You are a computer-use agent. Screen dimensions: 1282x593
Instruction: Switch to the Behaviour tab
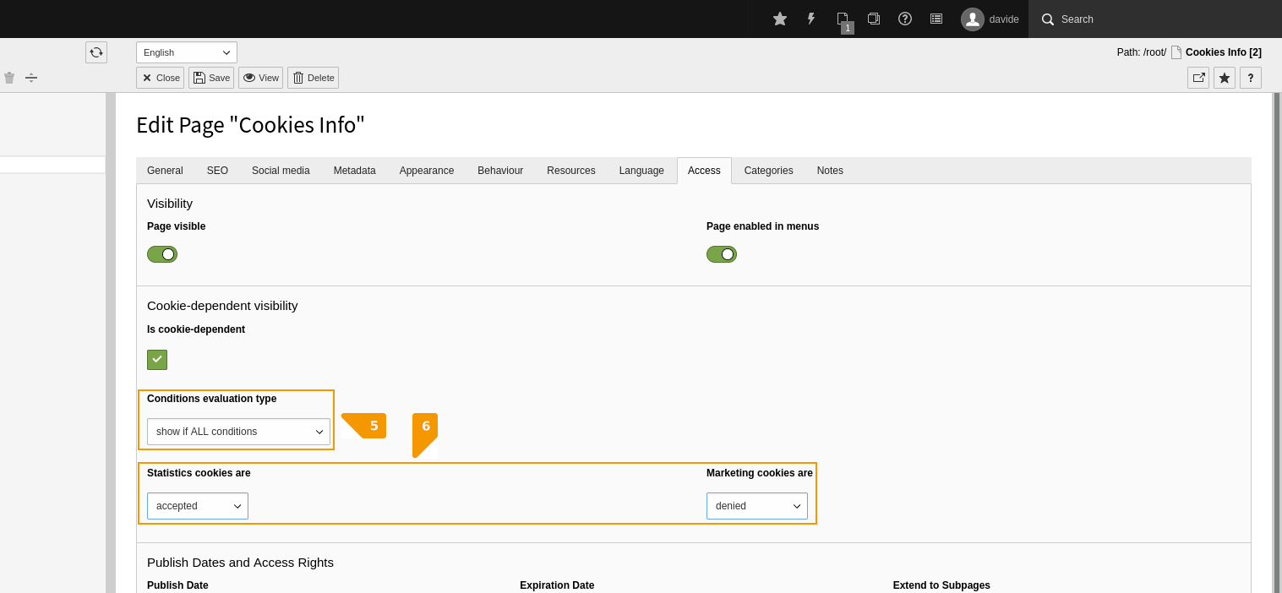[500, 171]
